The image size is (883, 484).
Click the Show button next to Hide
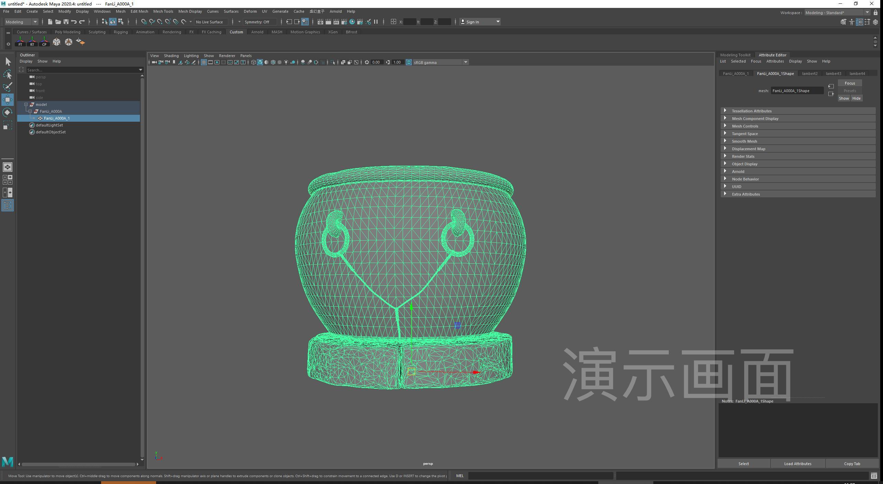tap(844, 98)
